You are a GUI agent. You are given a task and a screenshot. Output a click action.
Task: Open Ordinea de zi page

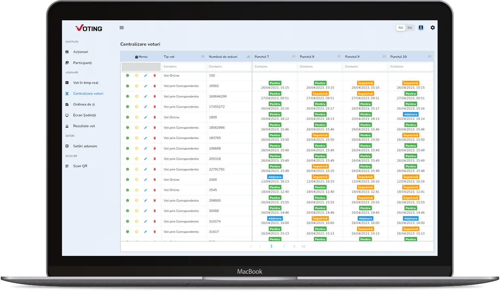click(84, 104)
